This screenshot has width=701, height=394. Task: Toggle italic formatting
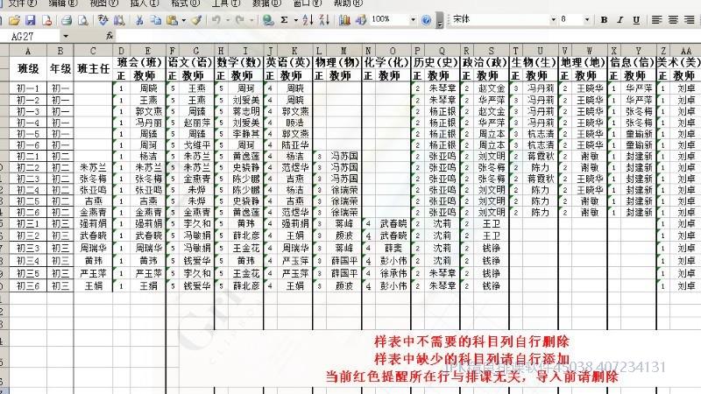pos(620,19)
